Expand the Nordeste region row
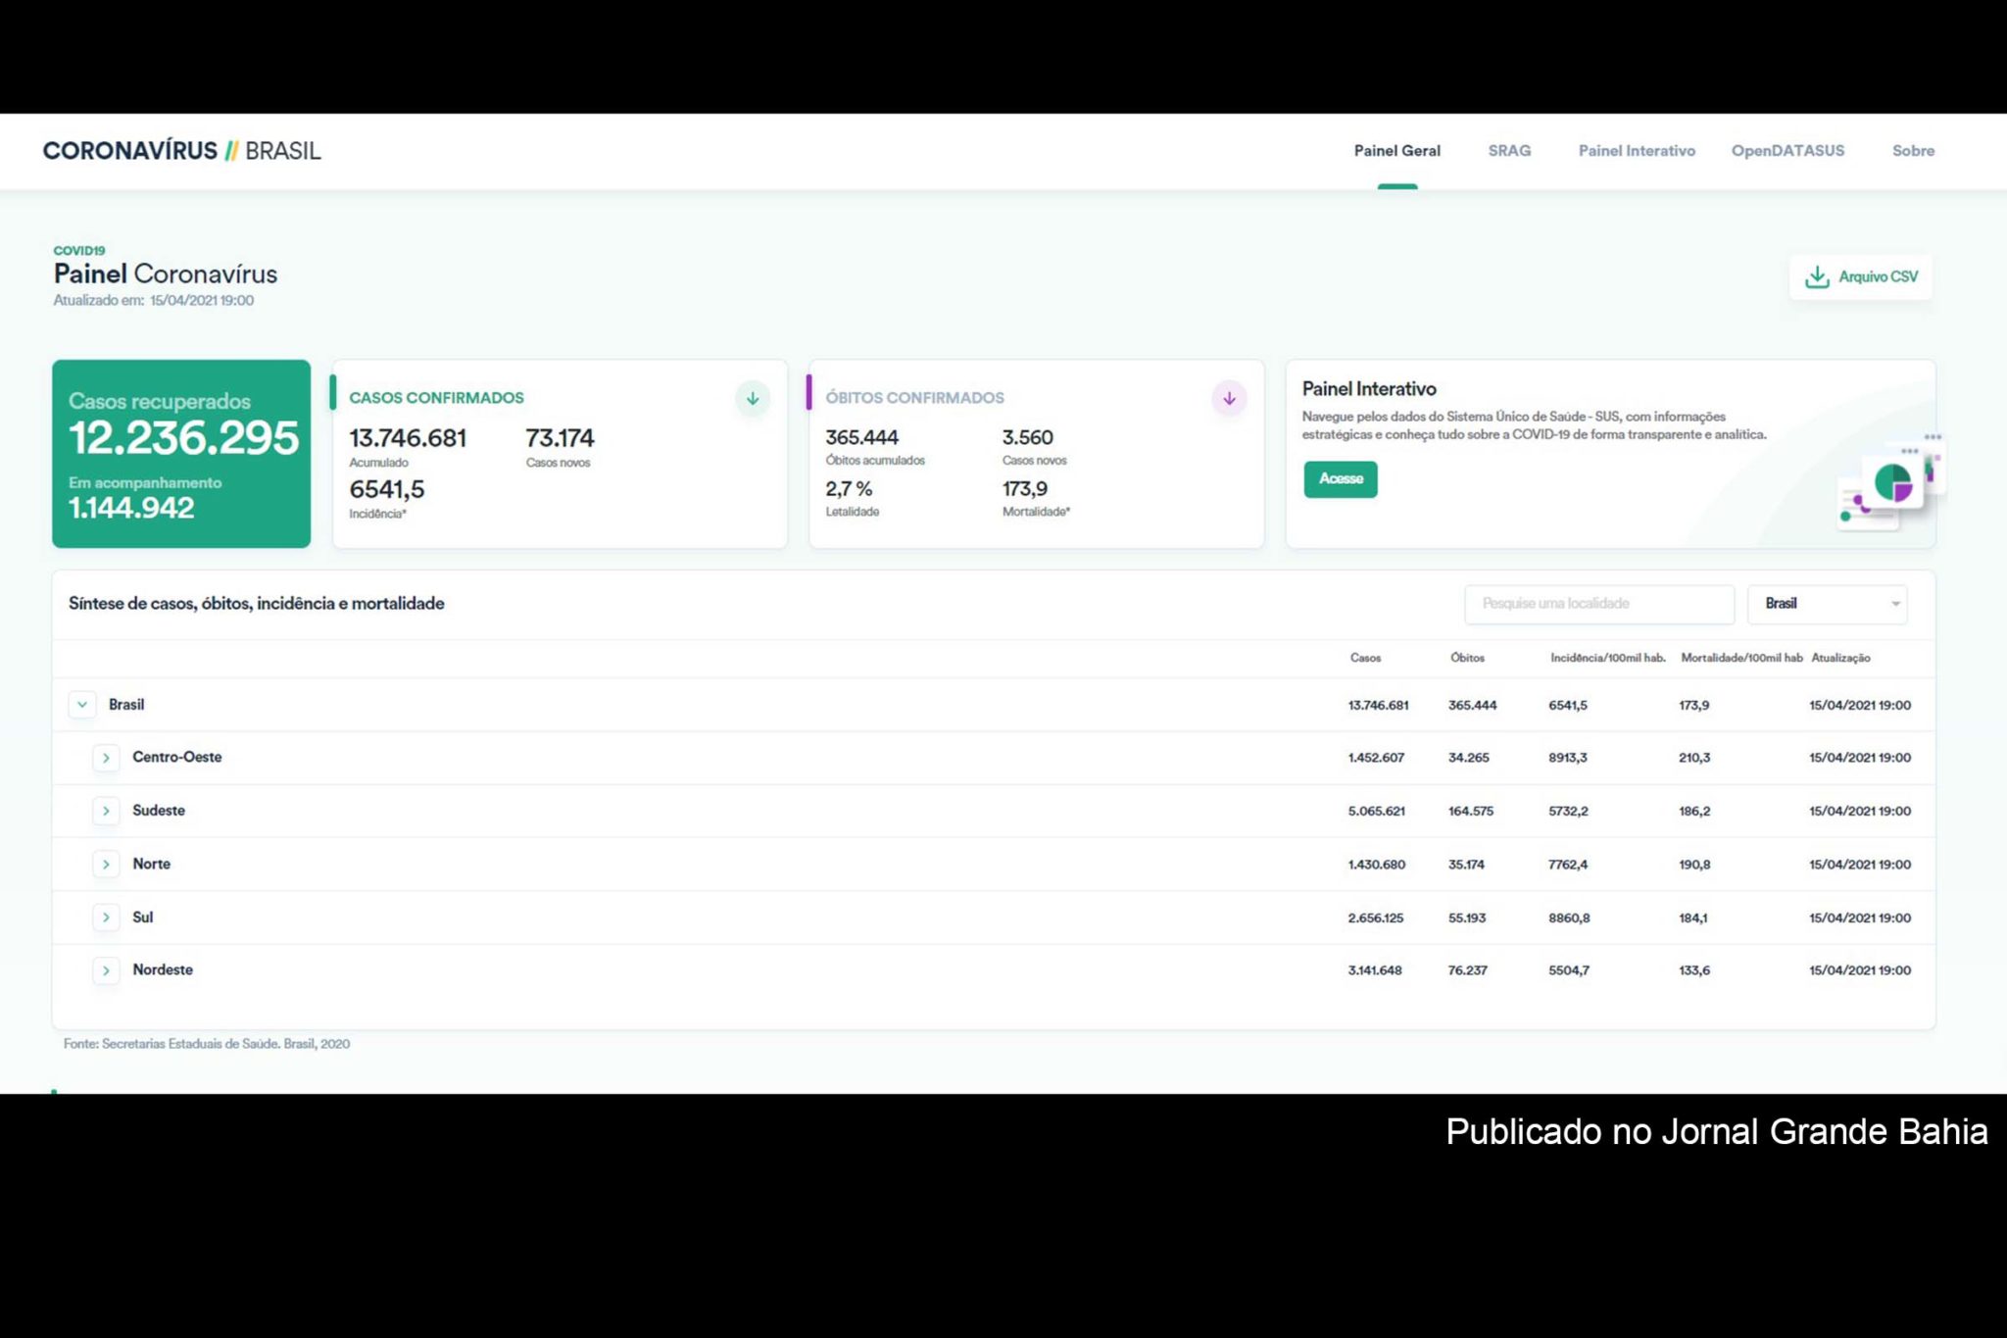 tap(106, 970)
